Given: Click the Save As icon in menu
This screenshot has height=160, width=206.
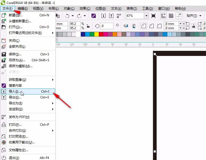Looking at the screenshot, I should pyautogui.click(x=4, y=60).
